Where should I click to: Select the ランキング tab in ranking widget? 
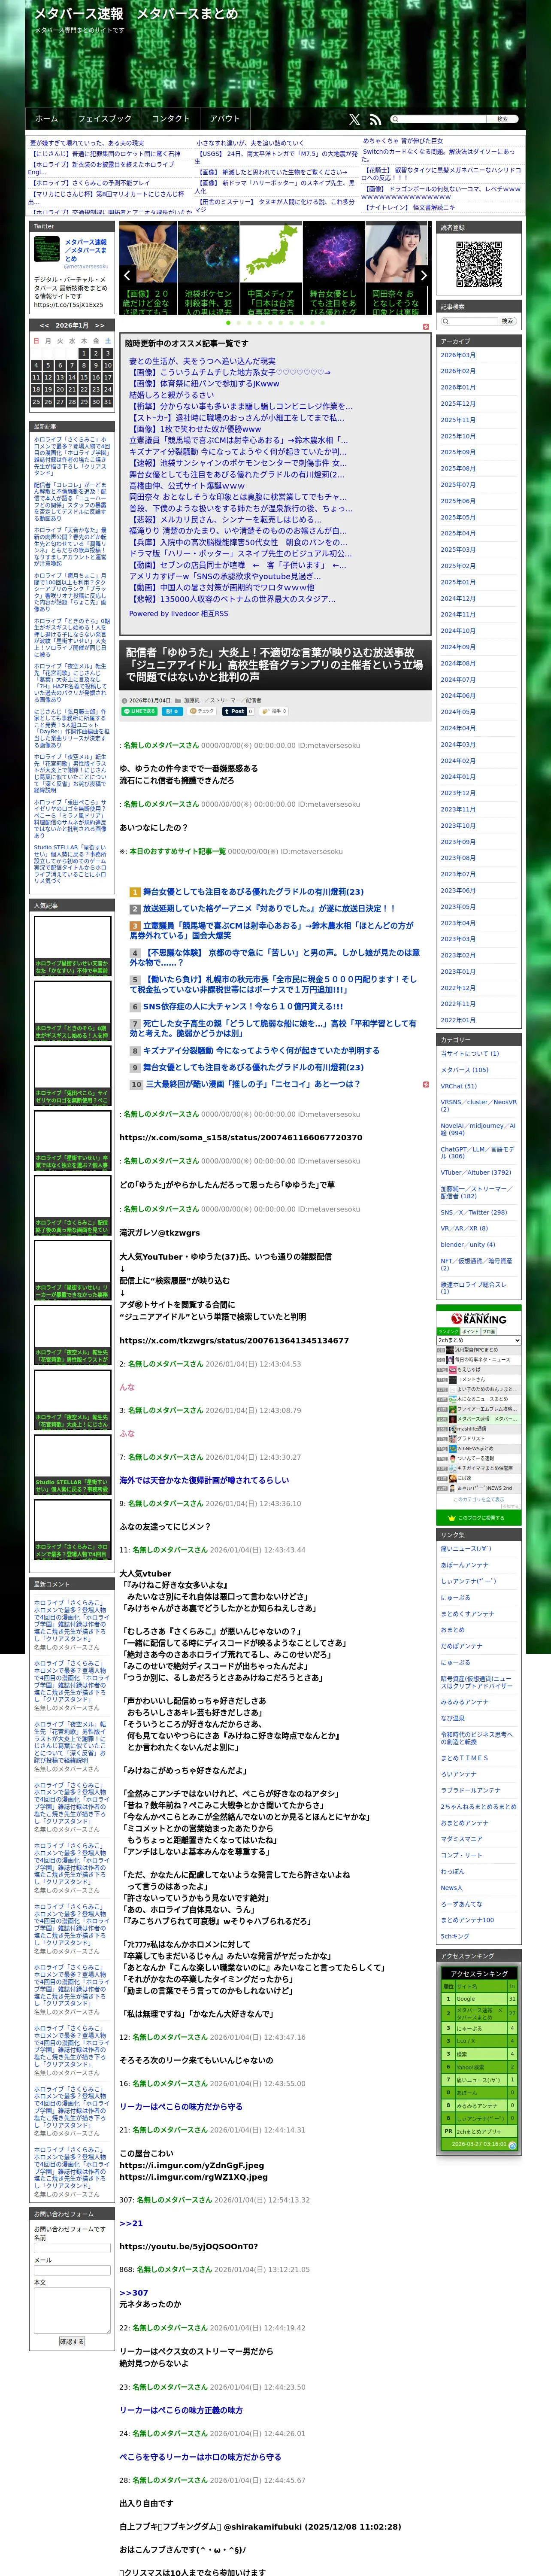[x=448, y=1332]
